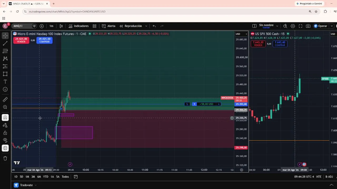Click the red VENDER 29.421,00 button
This screenshot has width=337, height=189.
pos(21,40)
